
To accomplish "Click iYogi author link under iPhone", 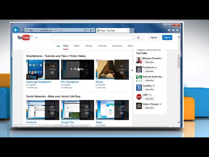I will (x=100, y=85).
